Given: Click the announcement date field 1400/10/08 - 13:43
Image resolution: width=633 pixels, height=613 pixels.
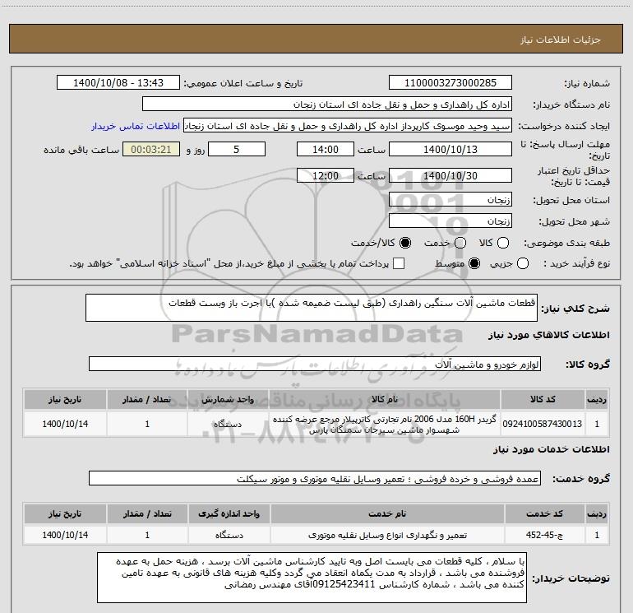Looking at the screenshot, I should click(118, 83).
